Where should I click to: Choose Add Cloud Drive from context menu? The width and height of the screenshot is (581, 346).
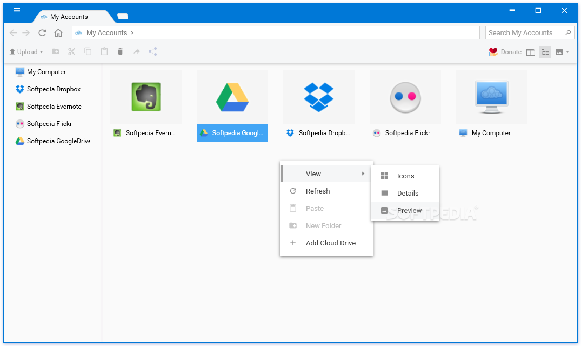click(x=326, y=243)
